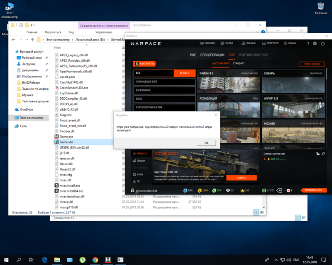The height and width of the screenshot is (265, 332).
Task: Open OneDrive in navigation pane
Action: 24,109
